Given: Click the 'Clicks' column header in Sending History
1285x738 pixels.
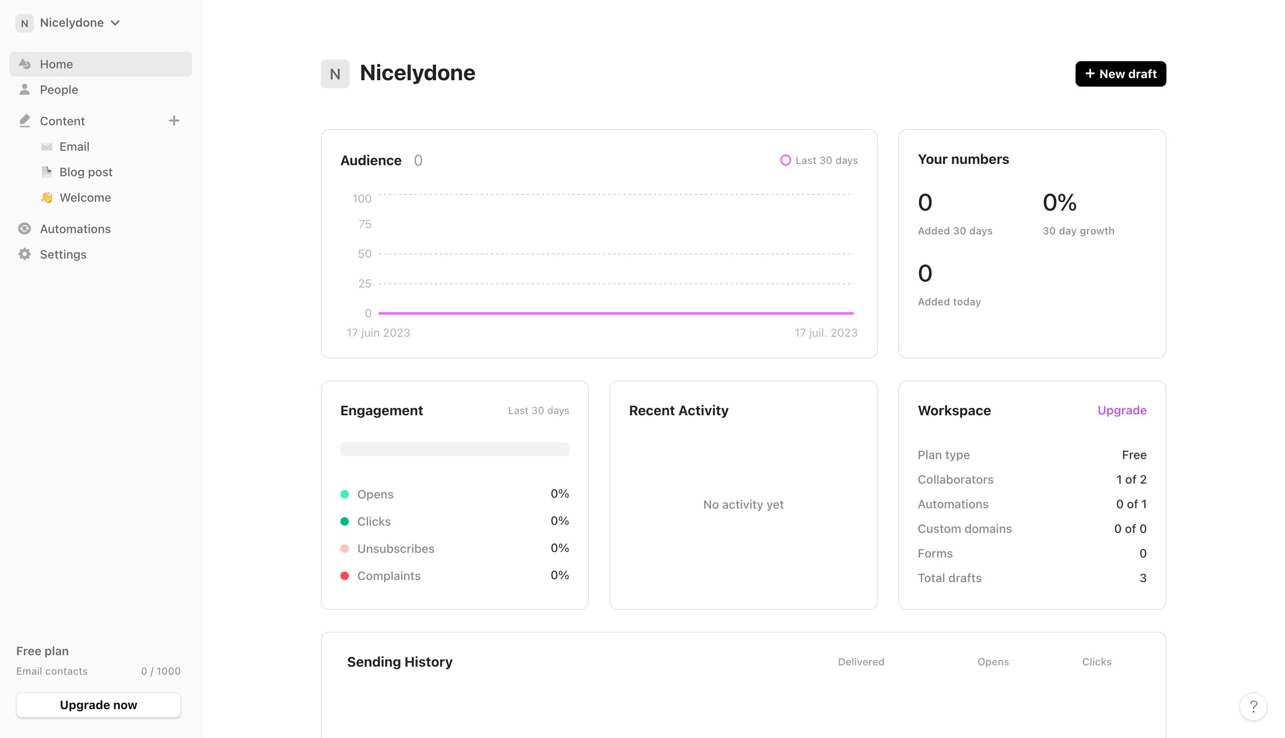Looking at the screenshot, I should click(x=1097, y=662).
